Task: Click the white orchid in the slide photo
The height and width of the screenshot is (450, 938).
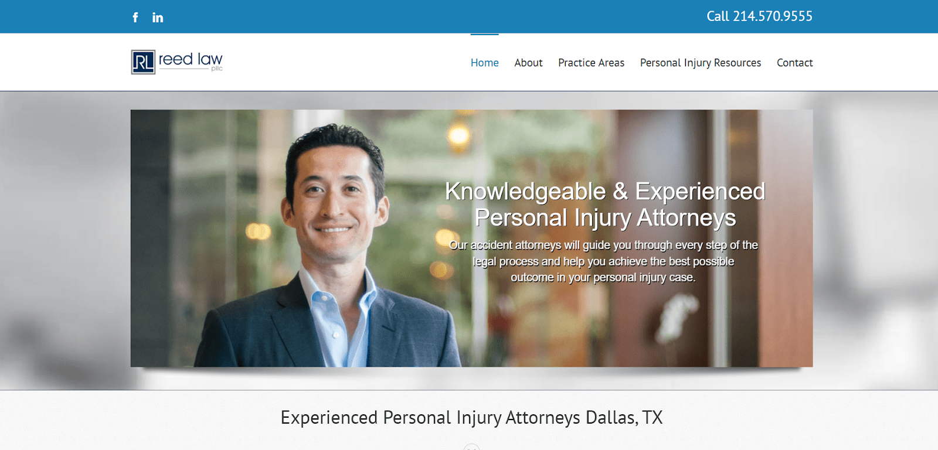Action: pyautogui.click(x=676, y=317)
